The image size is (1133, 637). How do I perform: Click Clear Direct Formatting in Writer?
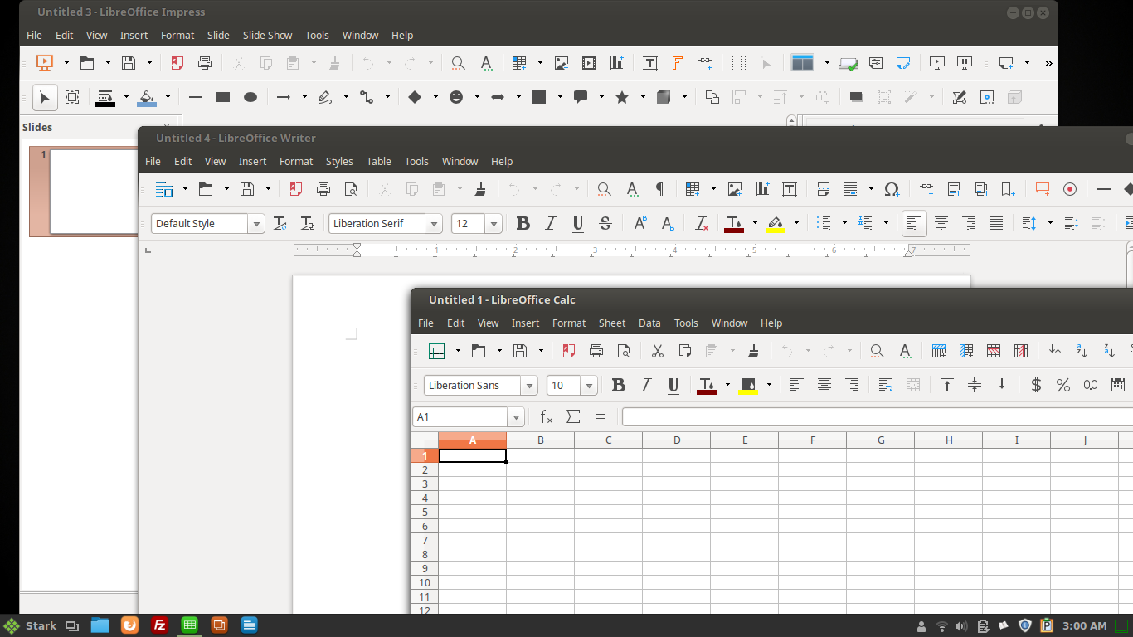pos(702,223)
